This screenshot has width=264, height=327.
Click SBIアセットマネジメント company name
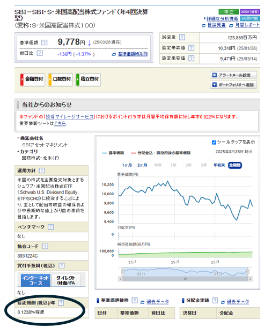[45, 145]
